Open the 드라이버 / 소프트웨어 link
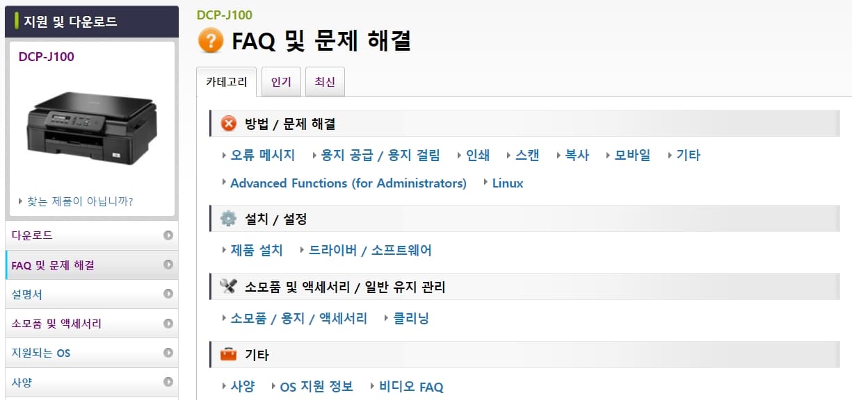The height and width of the screenshot is (400, 852). [370, 250]
